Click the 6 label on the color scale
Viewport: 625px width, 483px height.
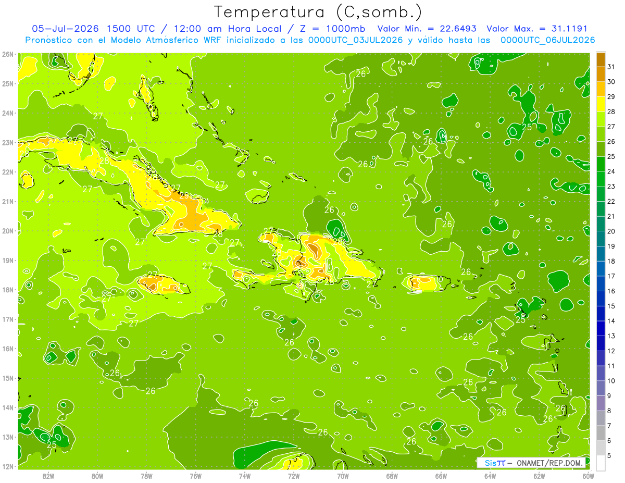tap(609, 441)
